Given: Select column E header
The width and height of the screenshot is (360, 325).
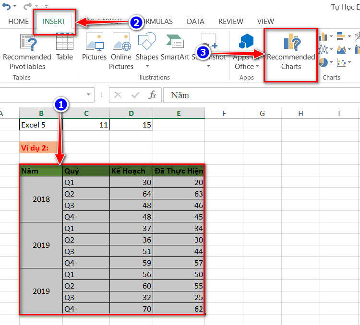Looking at the screenshot, I should tap(179, 113).
